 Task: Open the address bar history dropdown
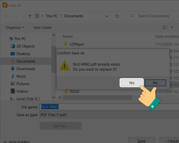pyautogui.click(x=107, y=16)
